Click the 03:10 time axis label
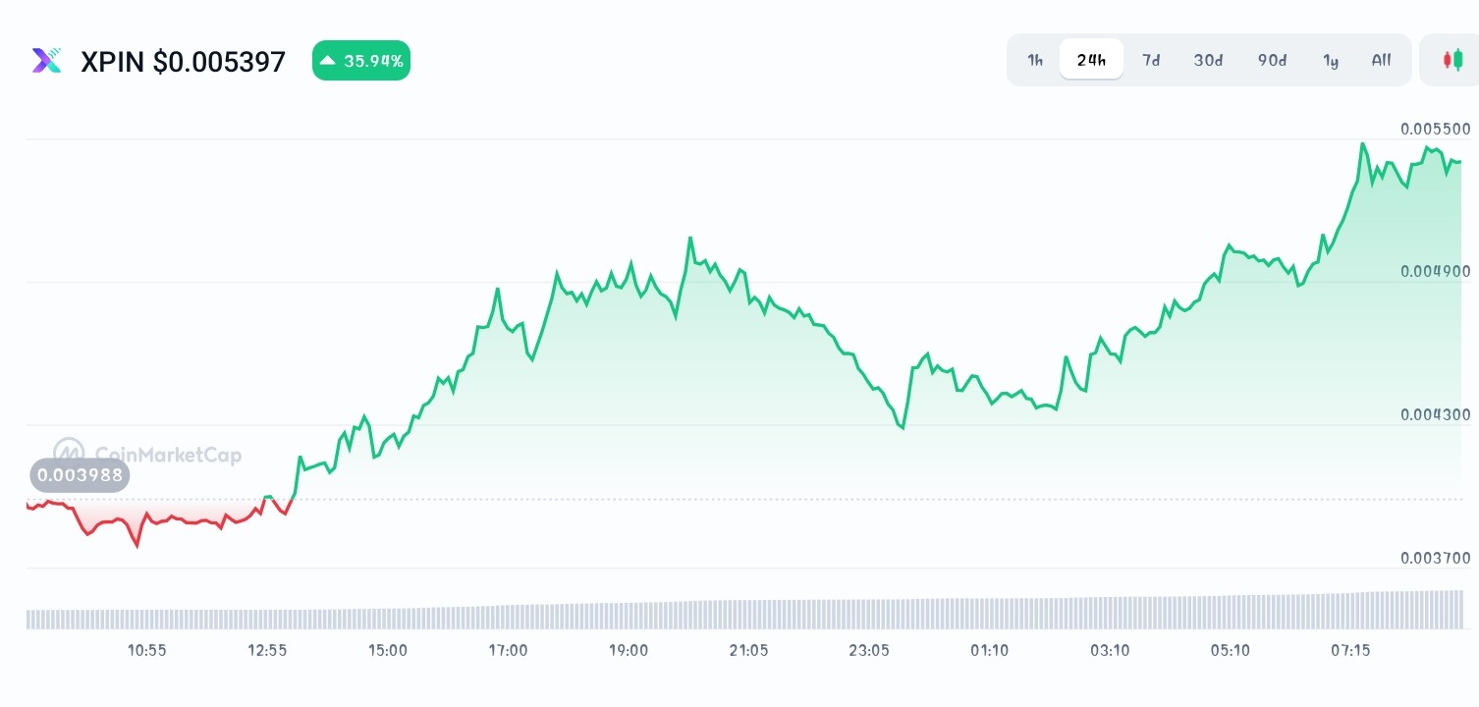The height and width of the screenshot is (707, 1479). click(x=1110, y=650)
